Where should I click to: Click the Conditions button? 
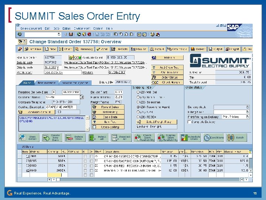tap(214, 137)
